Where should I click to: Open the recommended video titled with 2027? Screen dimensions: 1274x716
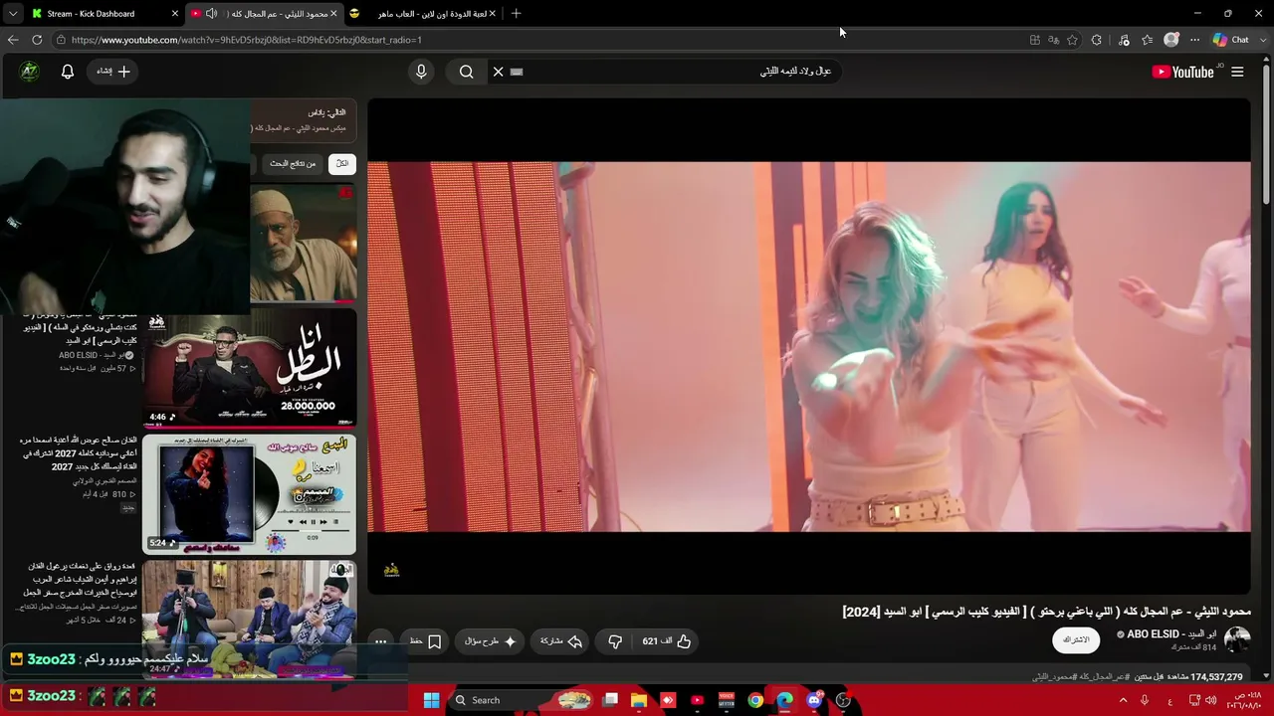coord(78,453)
